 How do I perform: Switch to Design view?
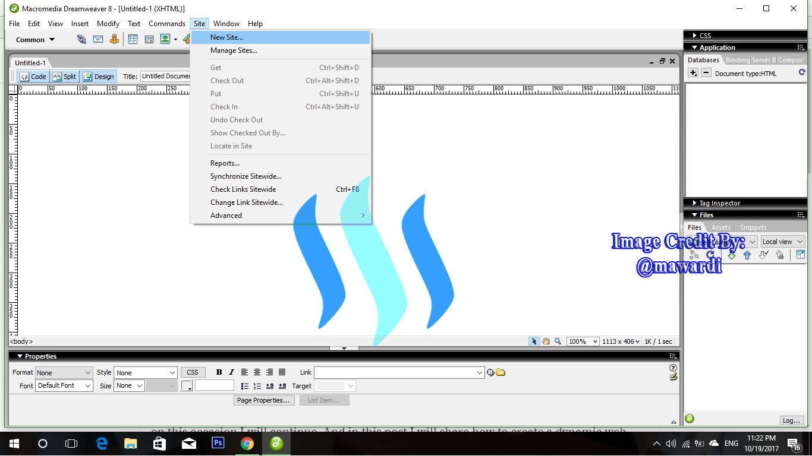pyautogui.click(x=99, y=76)
